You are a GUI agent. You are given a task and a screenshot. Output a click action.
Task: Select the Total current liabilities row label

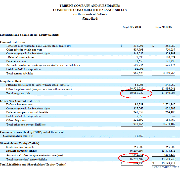click(x=20, y=73)
